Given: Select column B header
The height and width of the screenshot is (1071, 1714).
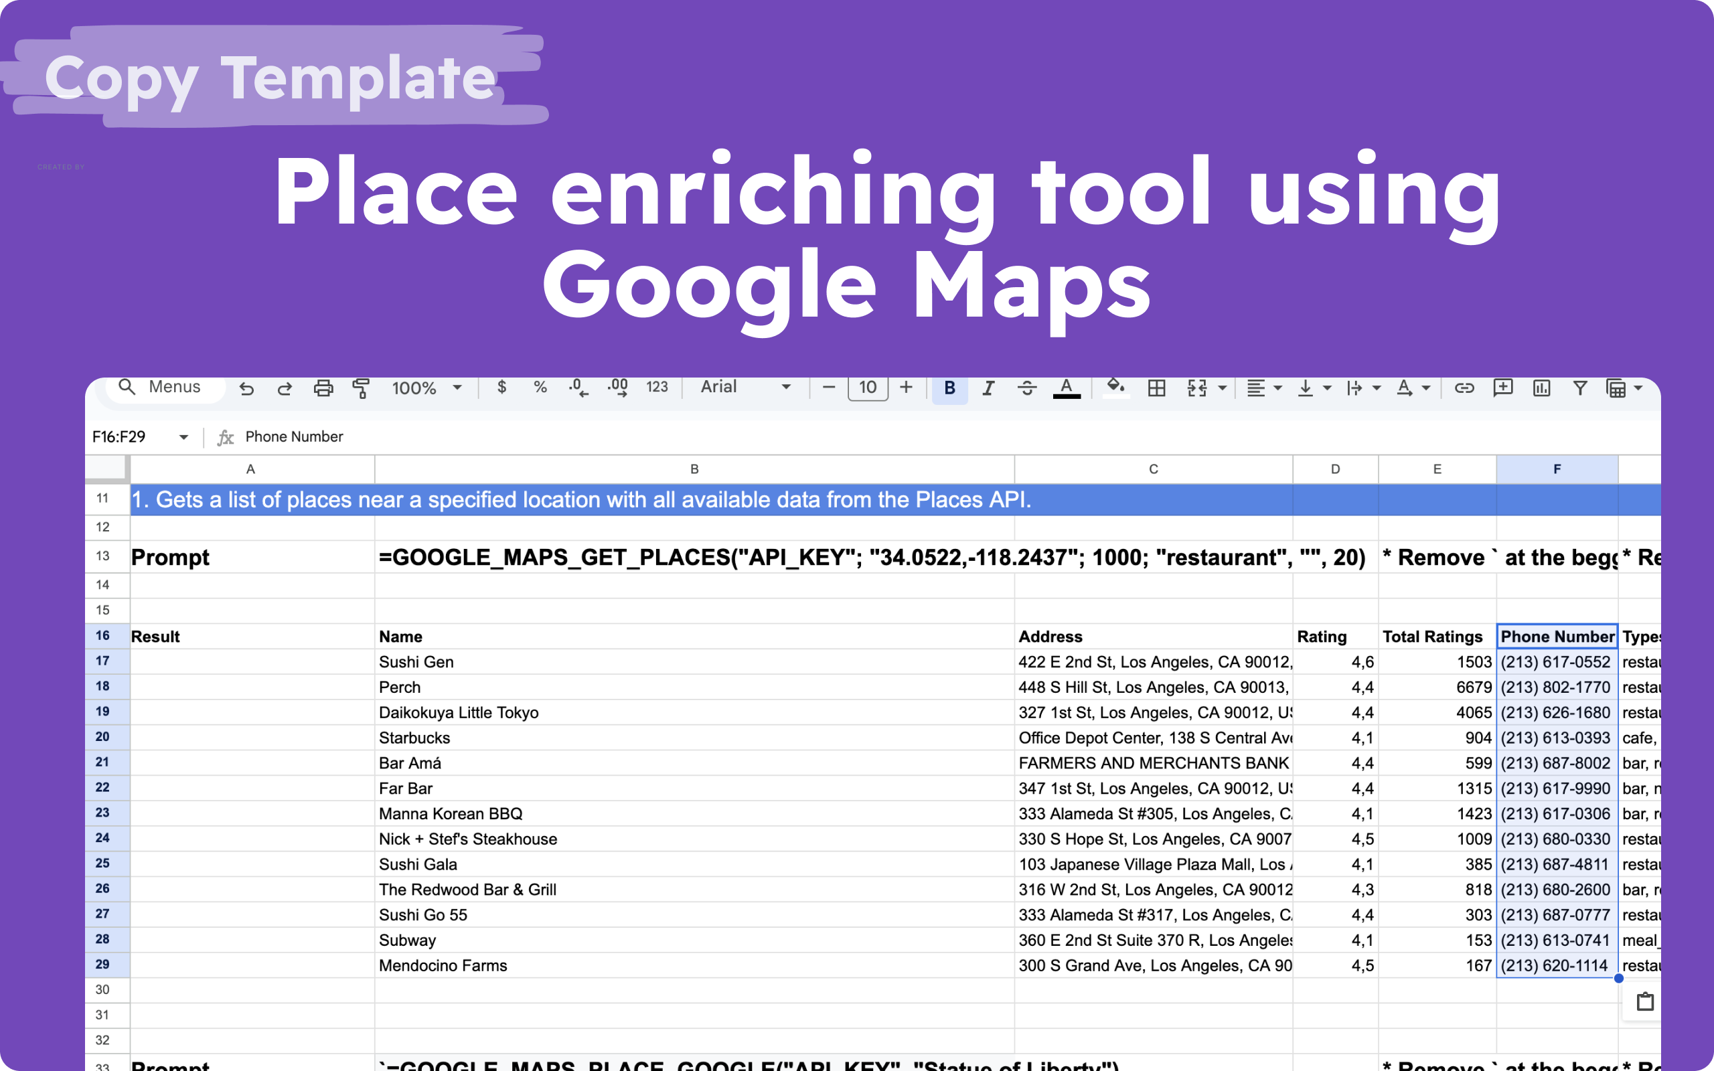Looking at the screenshot, I should tap(694, 469).
